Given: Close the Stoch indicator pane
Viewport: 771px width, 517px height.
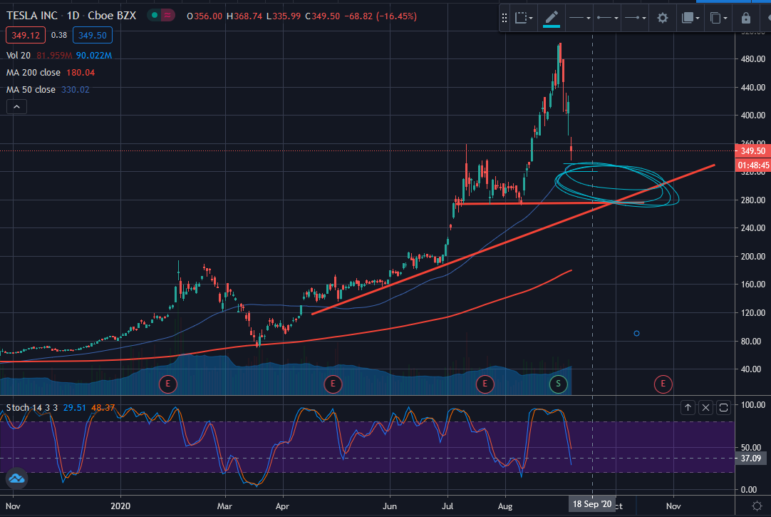Looking at the screenshot, I should point(705,407).
